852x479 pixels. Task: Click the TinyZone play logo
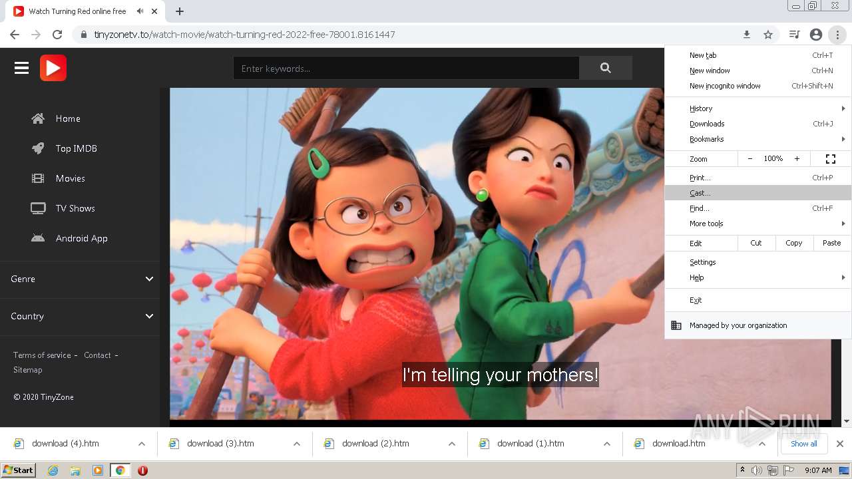tap(53, 68)
